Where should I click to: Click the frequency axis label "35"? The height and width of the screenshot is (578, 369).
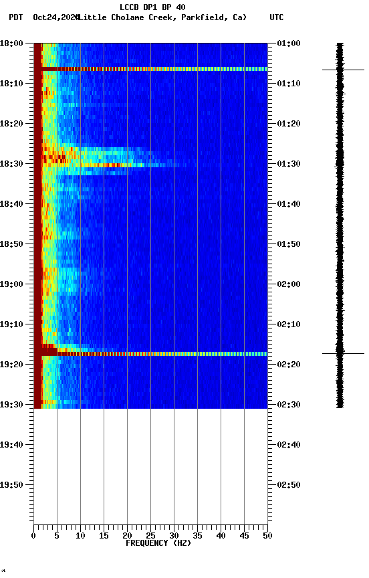(197, 536)
